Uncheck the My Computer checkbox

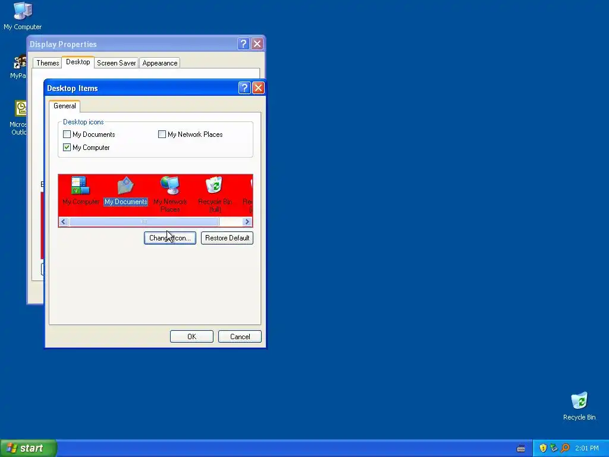[x=67, y=148]
